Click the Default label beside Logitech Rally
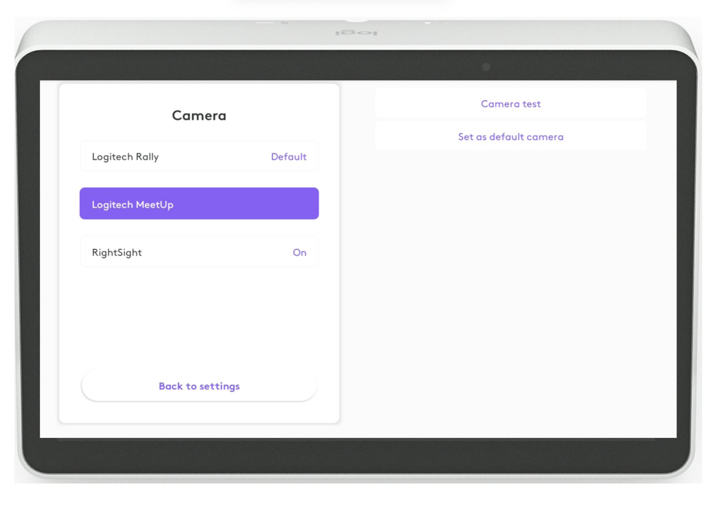Image resolution: width=710 pixels, height=510 pixels. (288, 157)
